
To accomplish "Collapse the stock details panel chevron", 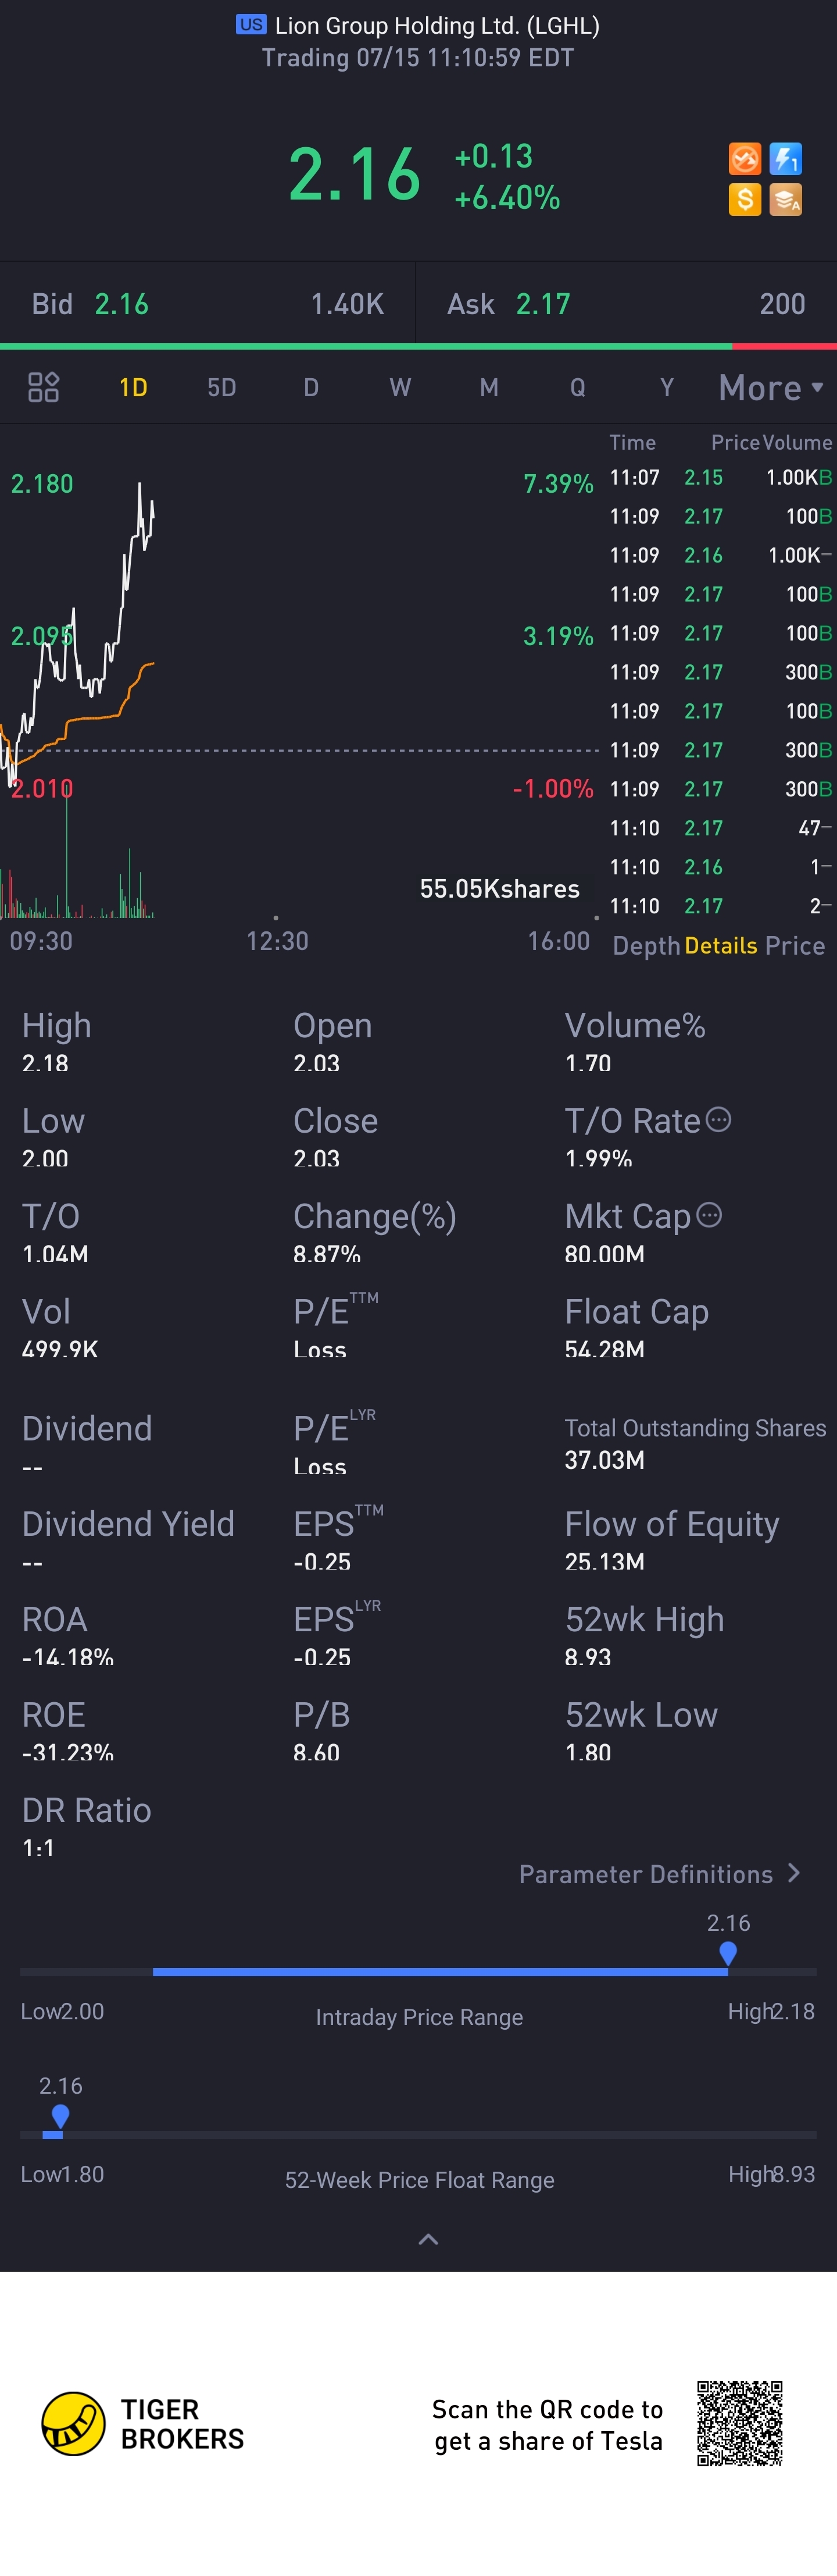I will click(x=427, y=2239).
